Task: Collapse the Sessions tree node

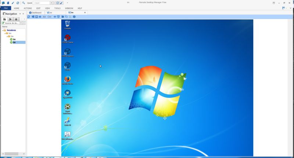Action: click(3, 30)
